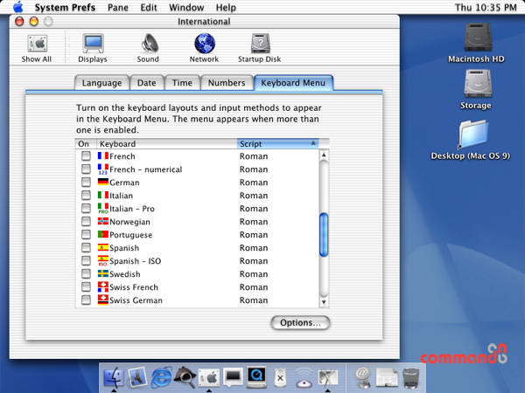Screen dimensions: 525x393
Task: Click the keyboard list scroll down arrow
Action: click(x=324, y=302)
